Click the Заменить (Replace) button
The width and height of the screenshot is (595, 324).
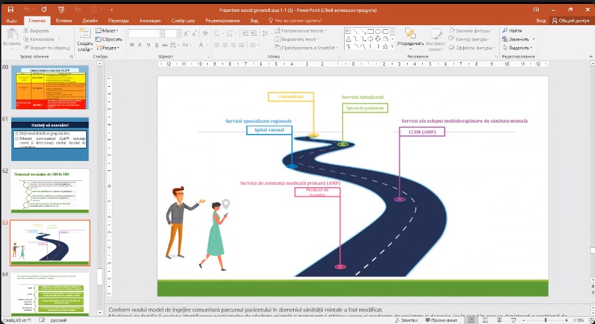(x=520, y=39)
